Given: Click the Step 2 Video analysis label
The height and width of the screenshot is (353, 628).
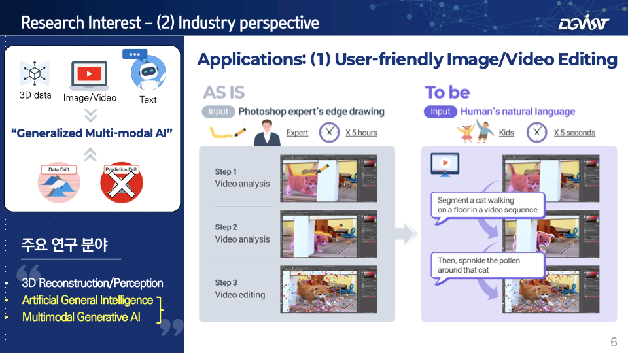Looking at the screenshot, I should pyautogui.click(x=242, y=233).
